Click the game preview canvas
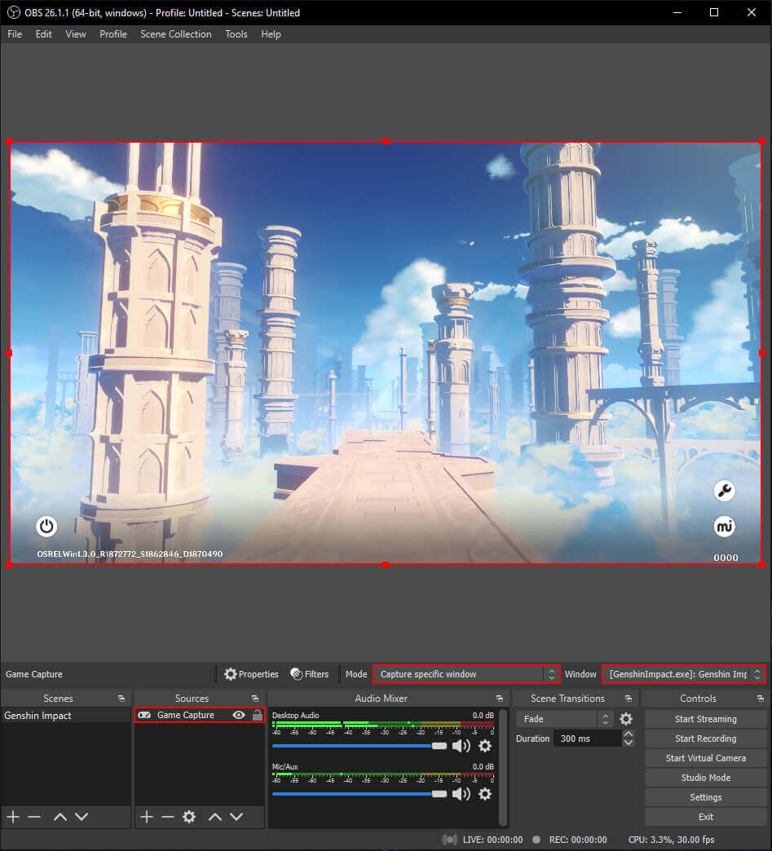The height and width of the screenshot is (851, 772). point(386,353)
